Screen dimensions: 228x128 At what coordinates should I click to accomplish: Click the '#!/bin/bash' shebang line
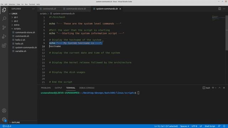tap(57, 17)
